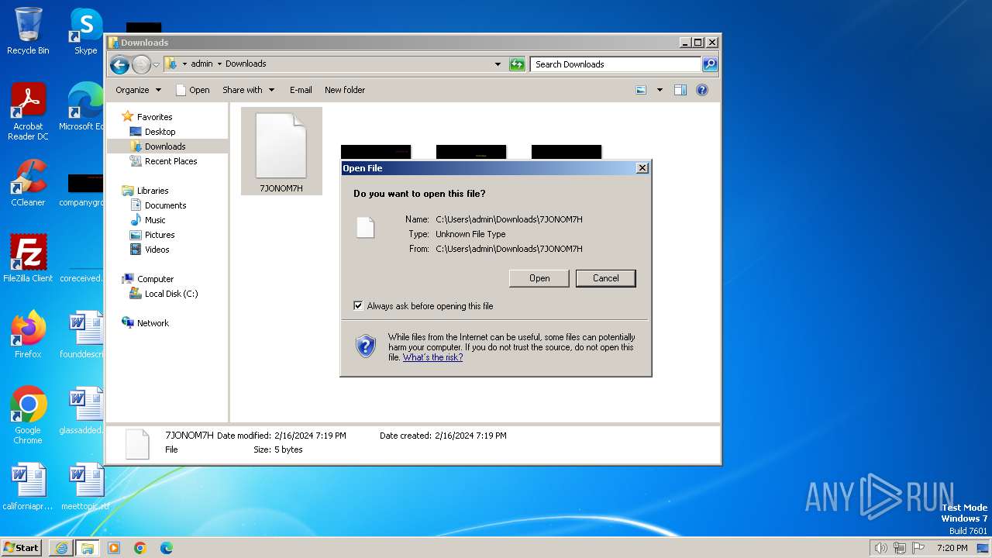992x558 pixels.
Task: Select Network in navigation pane
Action: point(153,323)
